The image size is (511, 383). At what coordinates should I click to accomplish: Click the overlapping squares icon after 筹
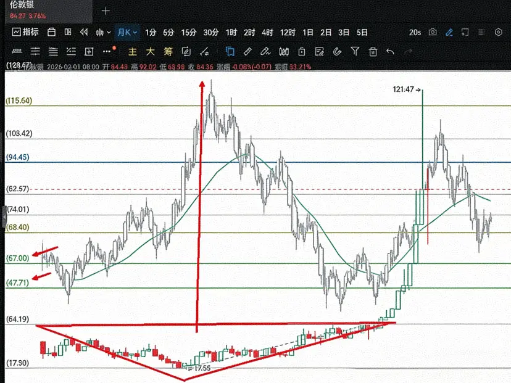coord(186,51)
